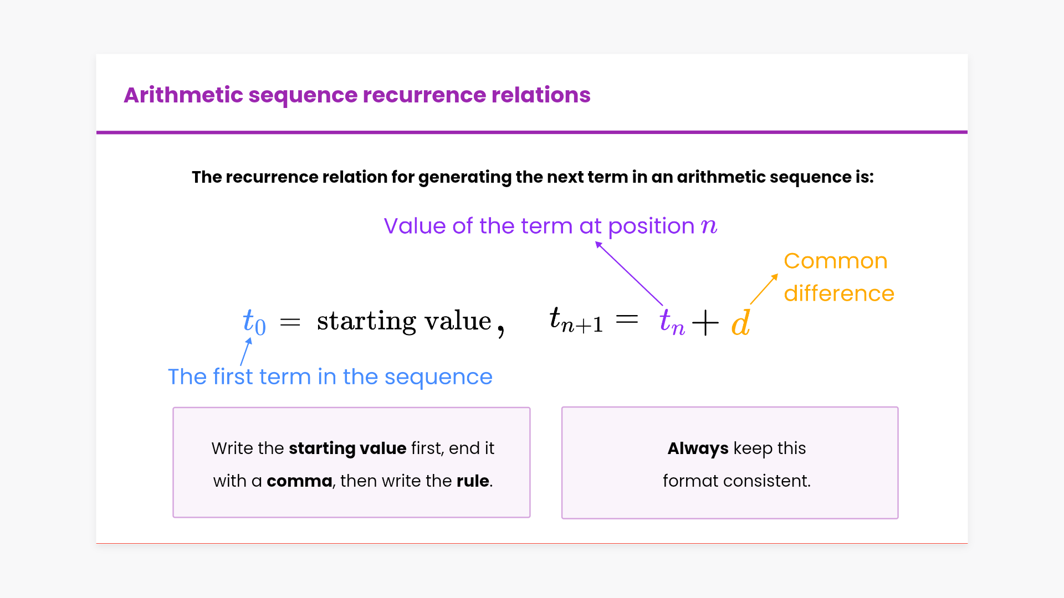Click the "format consistent." text line
This screenshot has width=1064, height=598.
point(736,481)
